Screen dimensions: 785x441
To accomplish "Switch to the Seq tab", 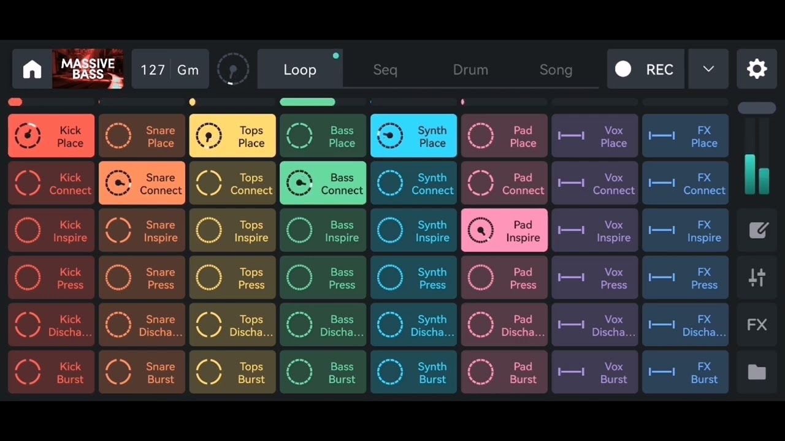I will tap(385, 69).
